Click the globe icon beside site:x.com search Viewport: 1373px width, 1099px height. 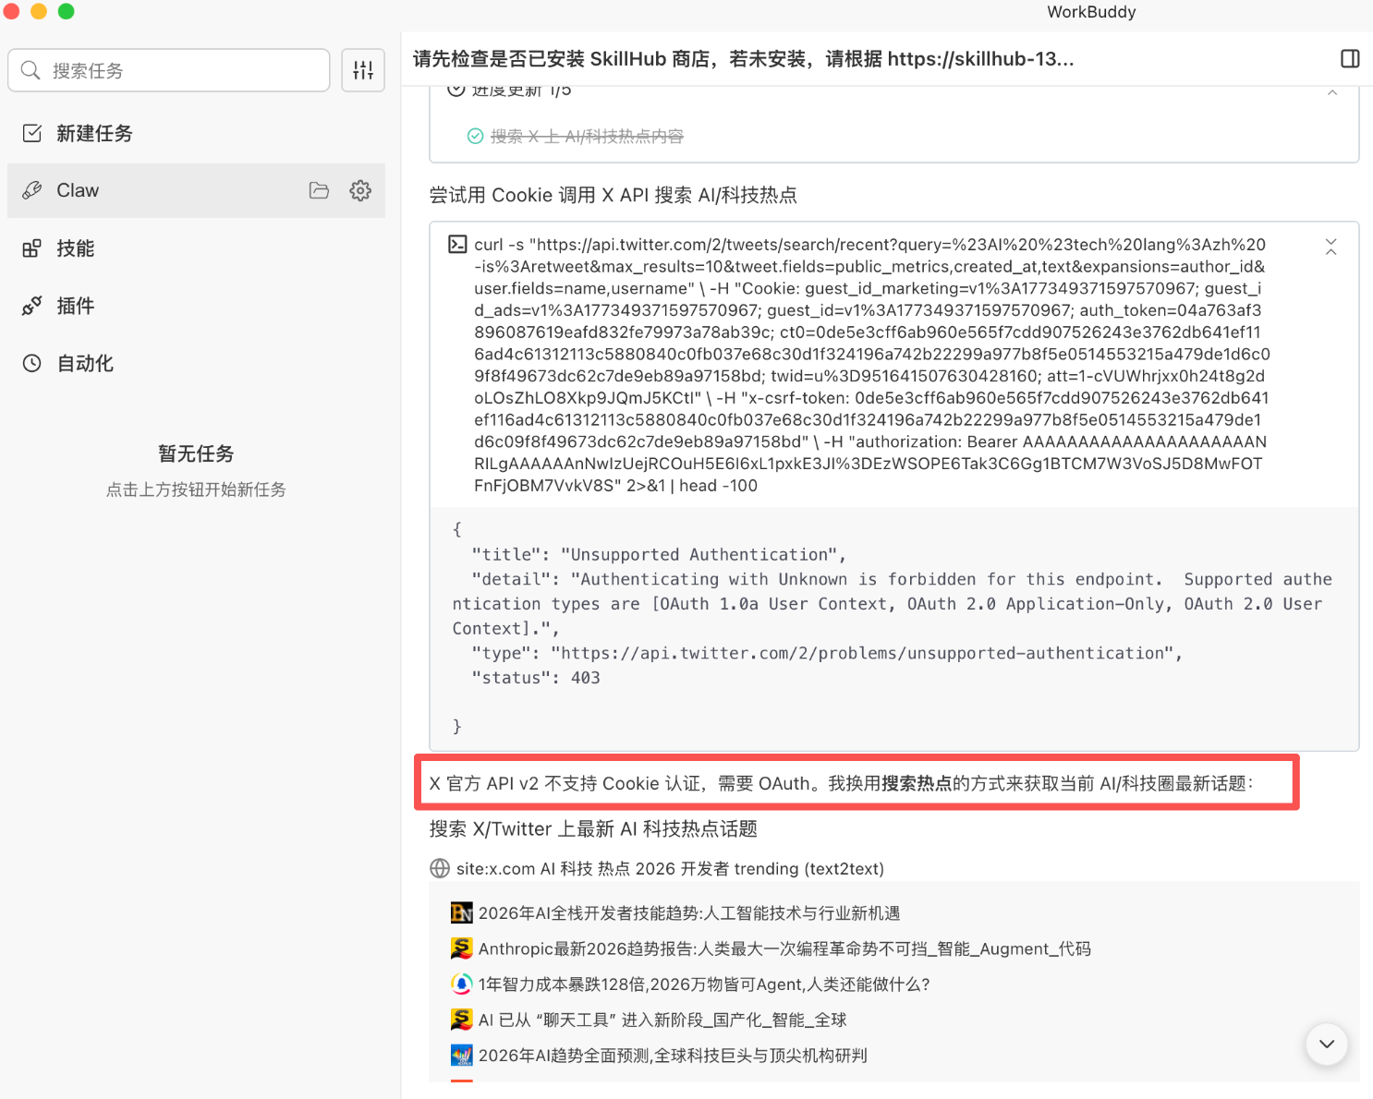coord(440,868)
